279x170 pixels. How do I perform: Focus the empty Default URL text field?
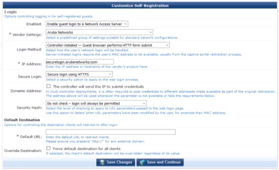point(110,132)
